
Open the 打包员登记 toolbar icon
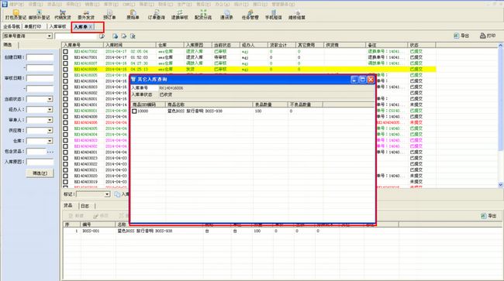coord(16,15)
